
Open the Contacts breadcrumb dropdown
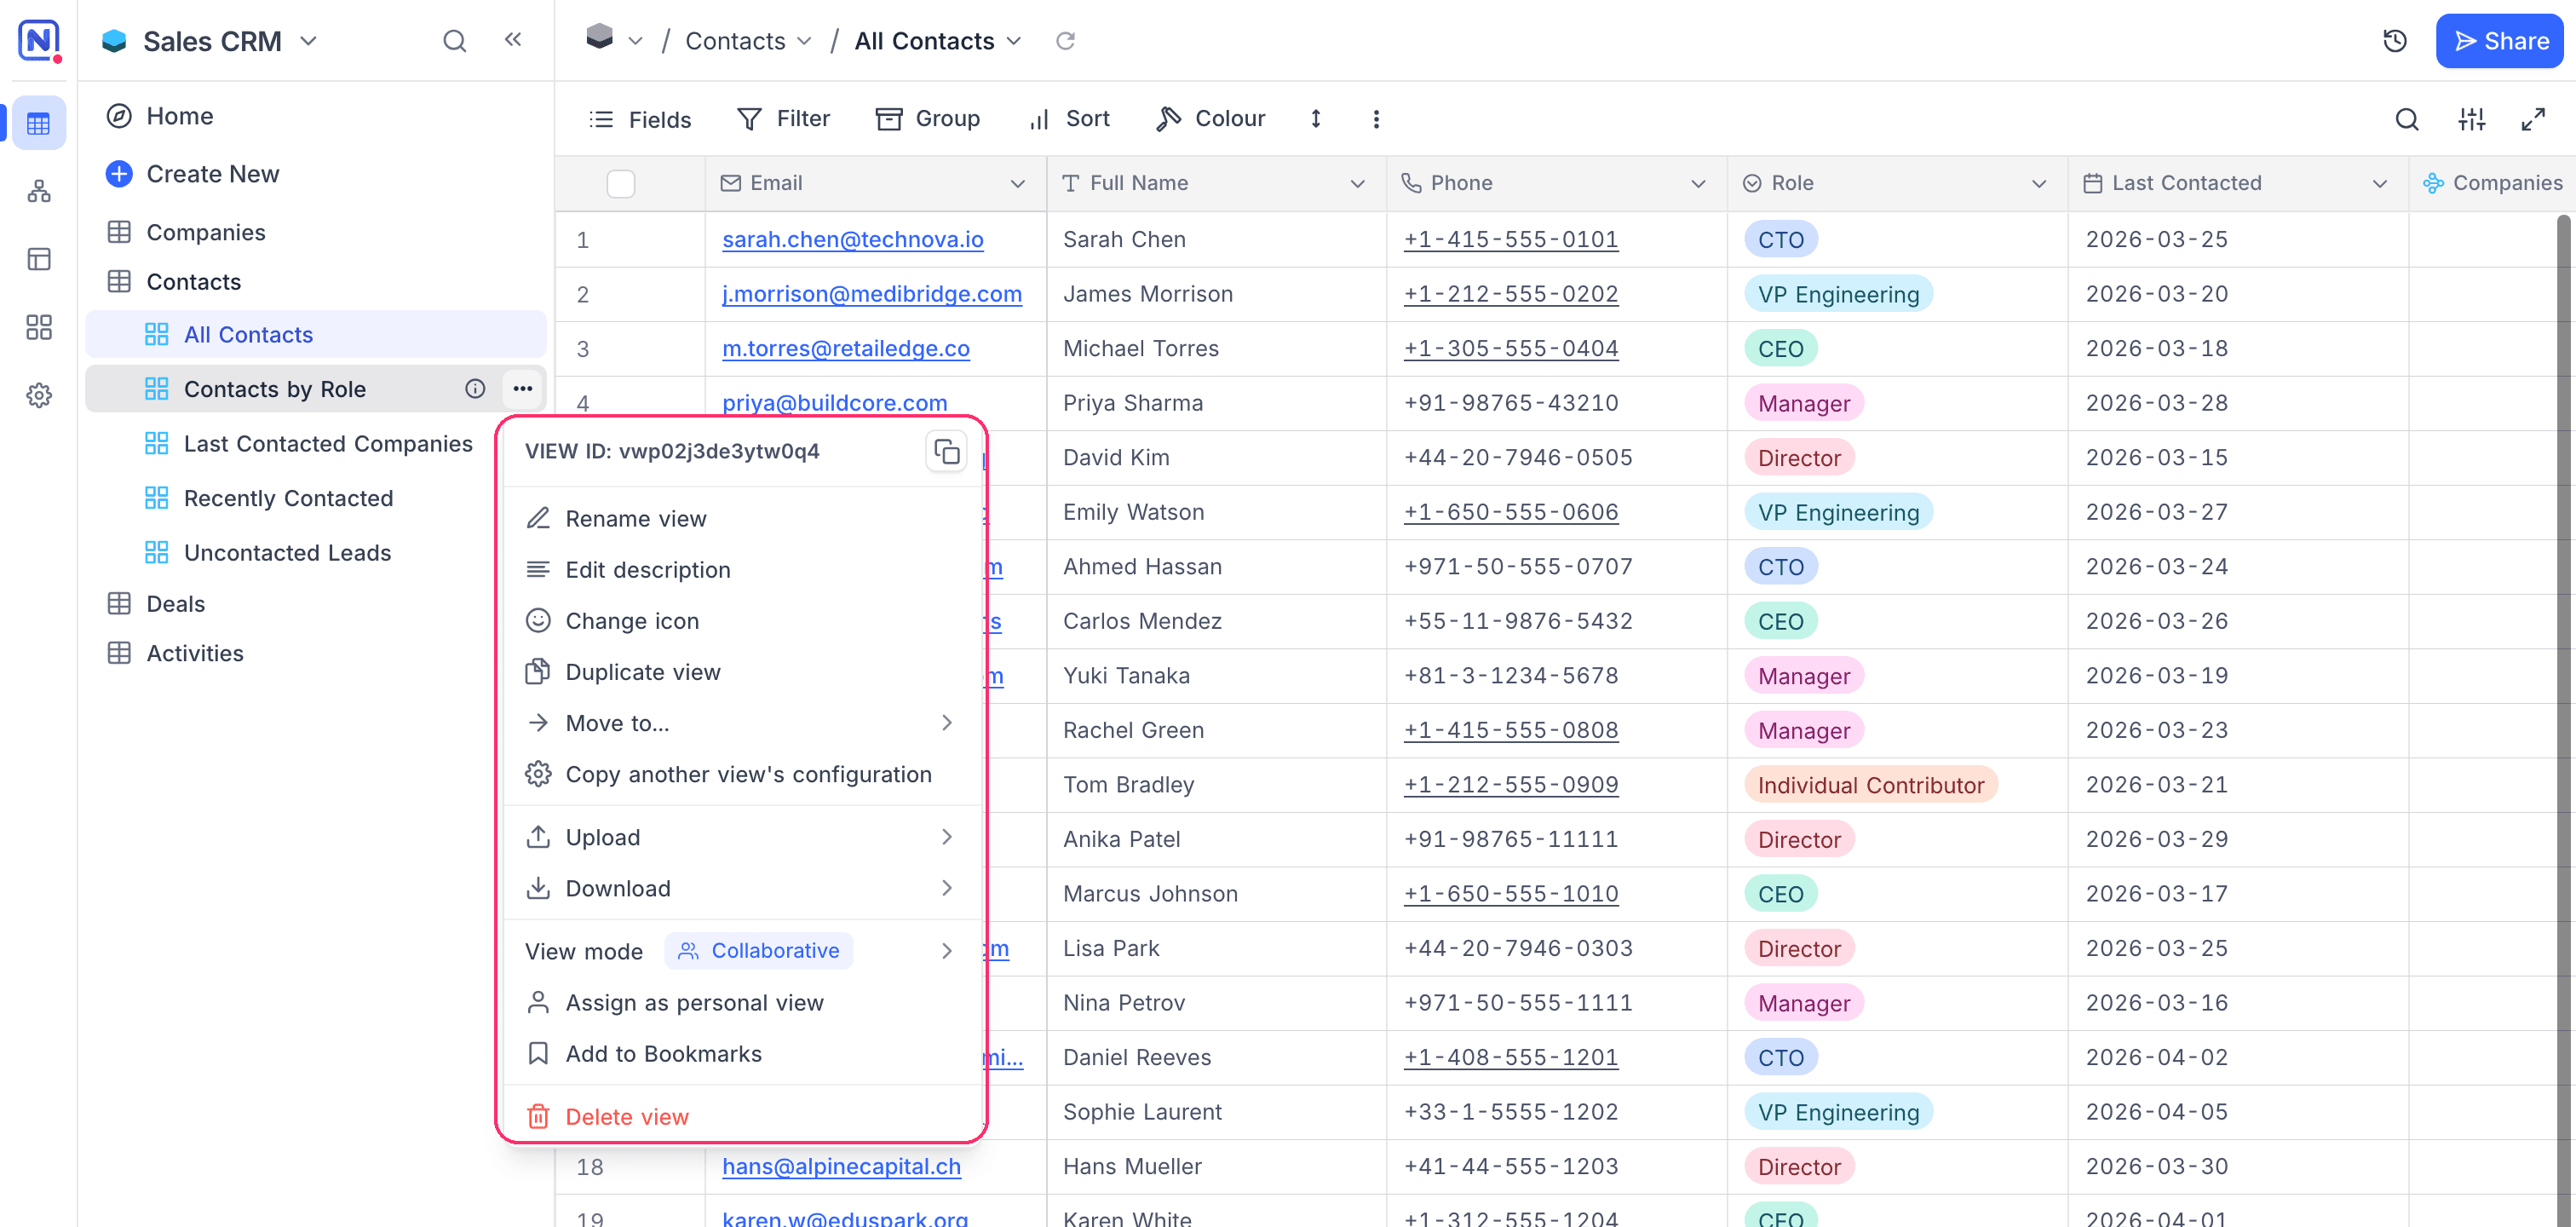point(804,41)
